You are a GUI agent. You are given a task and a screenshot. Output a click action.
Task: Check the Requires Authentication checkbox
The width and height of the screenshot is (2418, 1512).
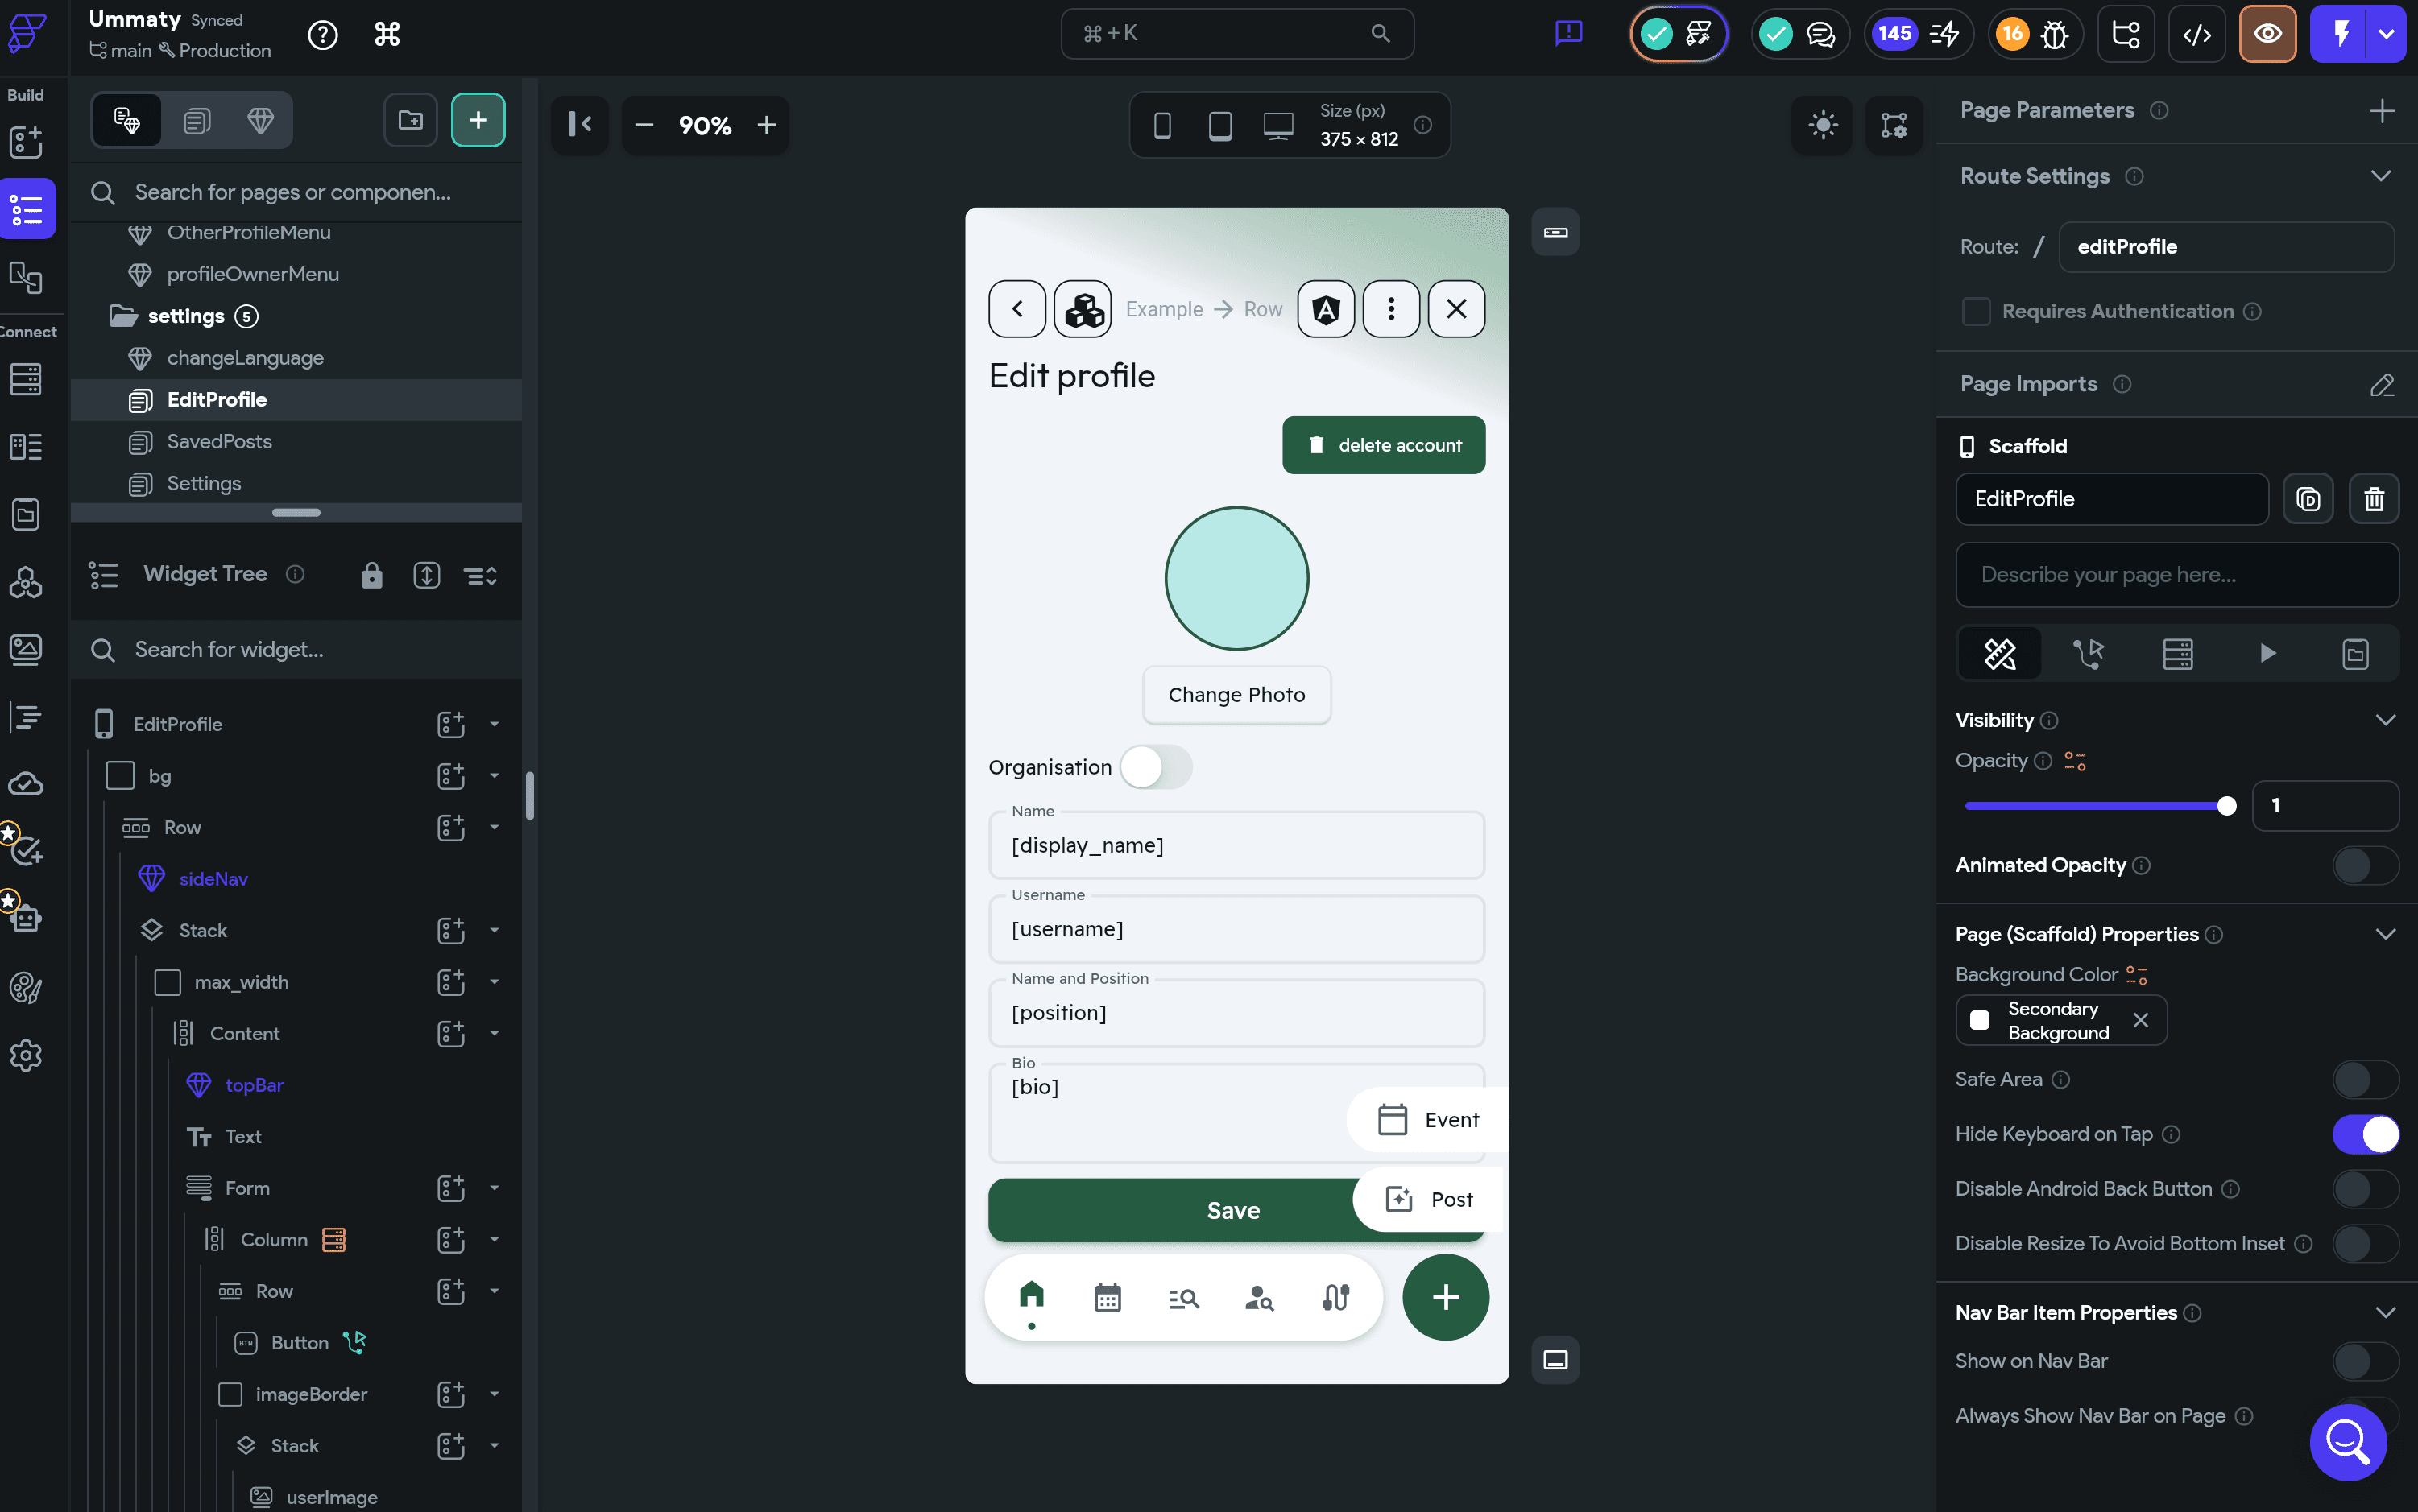[x=1976, y=311]
